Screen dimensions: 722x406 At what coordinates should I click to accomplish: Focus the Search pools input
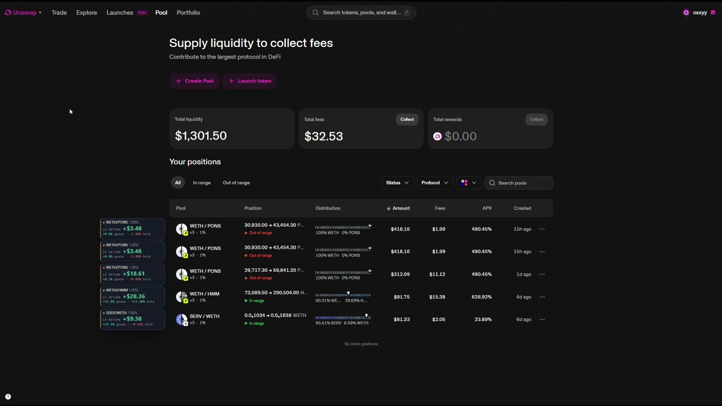tap(519, 183)
